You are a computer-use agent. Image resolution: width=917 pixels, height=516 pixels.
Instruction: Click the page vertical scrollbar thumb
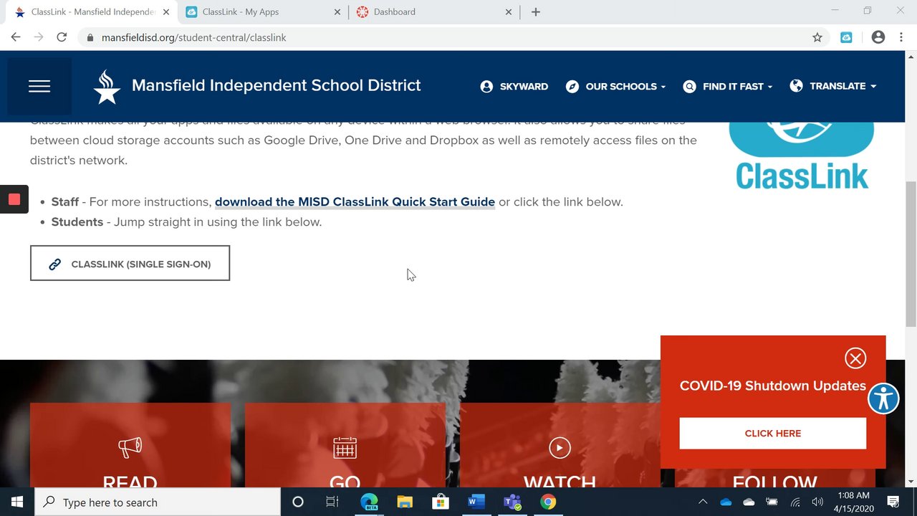[911, 254]
